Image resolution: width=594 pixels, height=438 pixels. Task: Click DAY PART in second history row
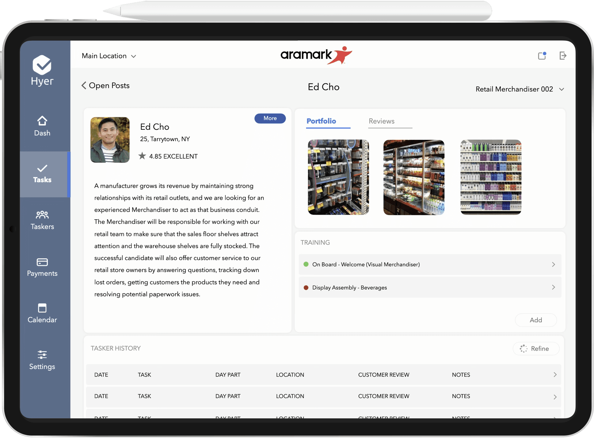click(228, 396)
